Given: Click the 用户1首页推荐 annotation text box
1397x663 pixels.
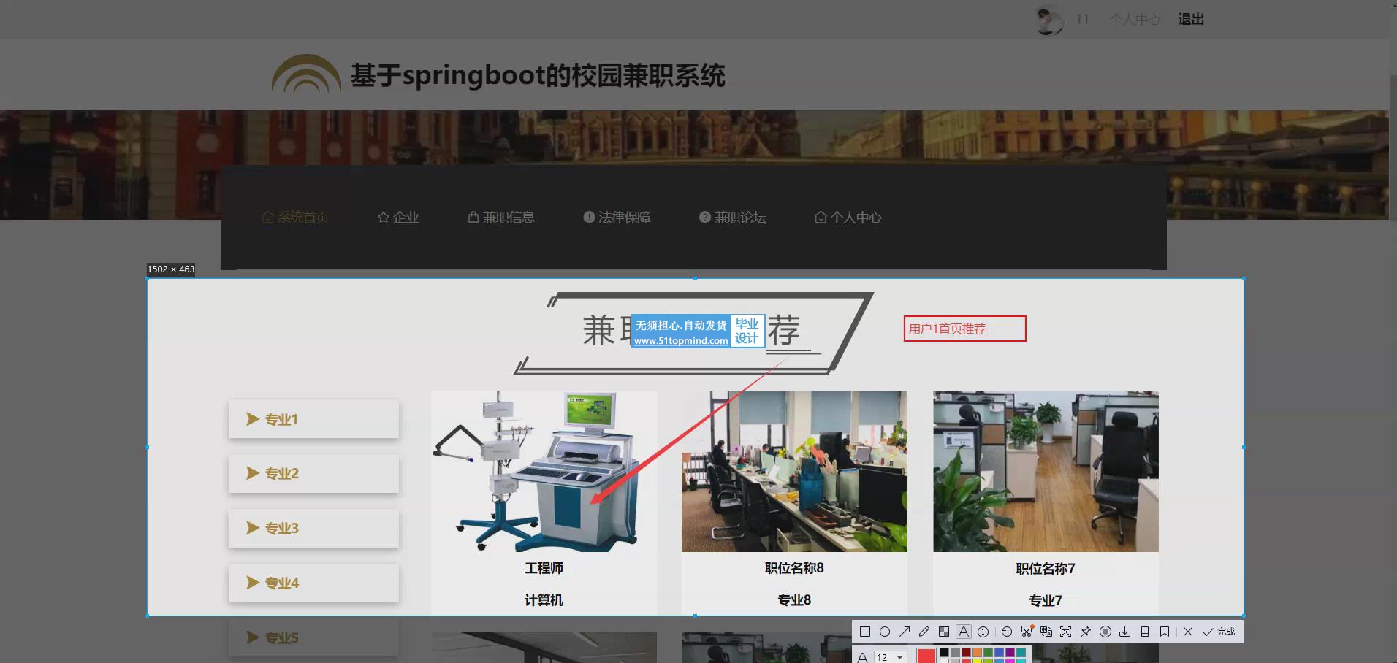Looking at the screenshot, I should (x=964, y=329).
